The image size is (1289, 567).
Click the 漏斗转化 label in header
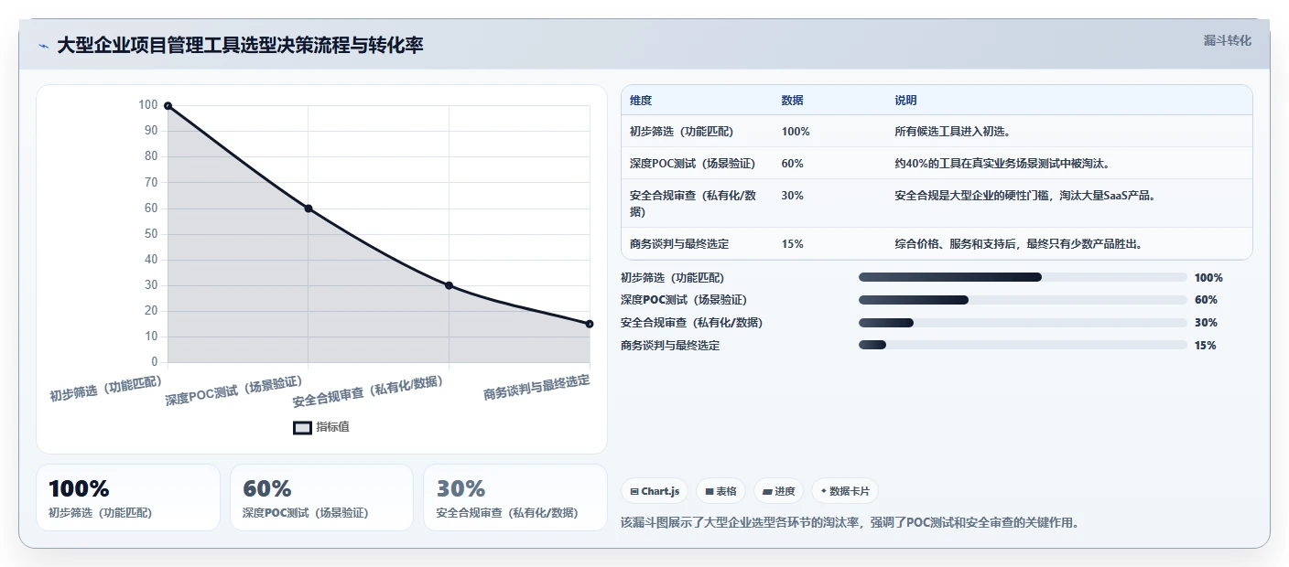click(1227, 40)
